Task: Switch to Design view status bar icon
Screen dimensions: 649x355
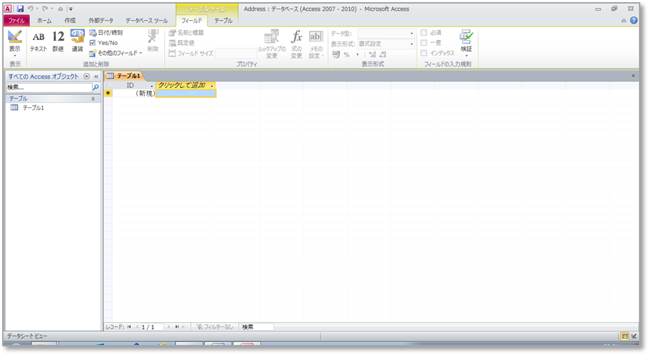Action: pyautogui.click(x=634, y=336)
